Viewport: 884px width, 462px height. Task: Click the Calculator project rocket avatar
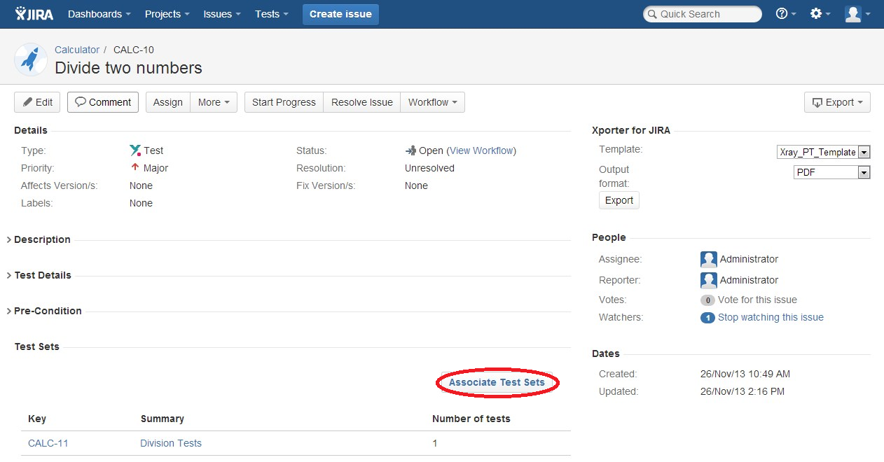point(30,59)
